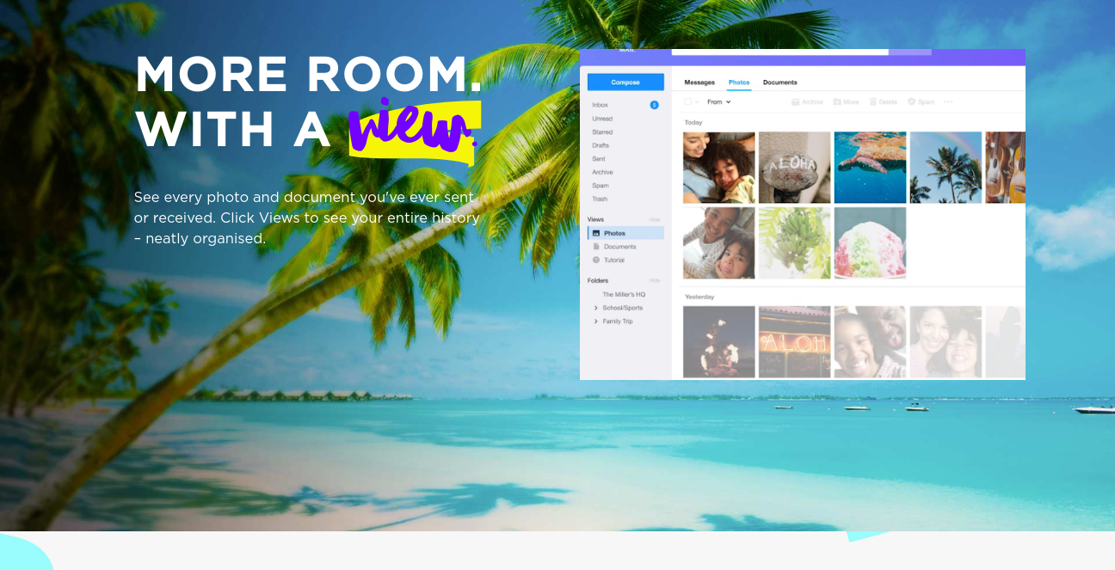Open the two children selfie photo

point(719,242)
